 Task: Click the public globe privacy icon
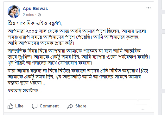(x=39, y=15)
